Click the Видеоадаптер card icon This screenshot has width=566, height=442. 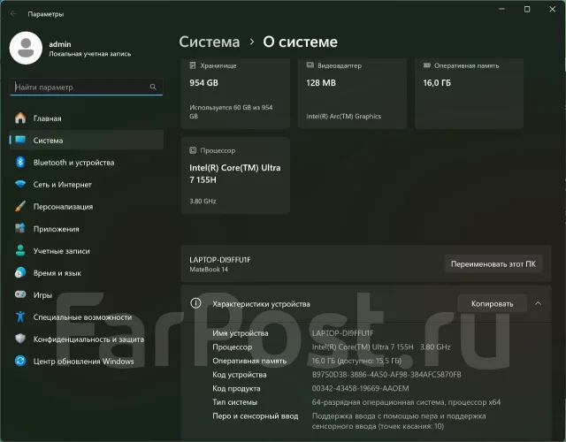click(310, 65)
